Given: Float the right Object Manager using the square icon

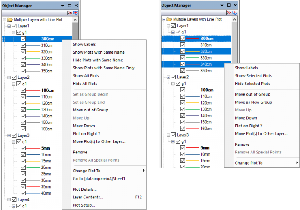Looking at the screenshot, I should click(x=229, y=5).
